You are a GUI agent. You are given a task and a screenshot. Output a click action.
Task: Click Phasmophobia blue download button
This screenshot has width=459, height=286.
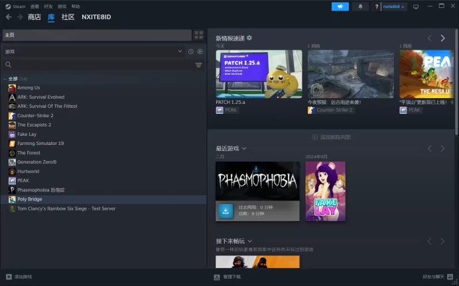[226, 211]
